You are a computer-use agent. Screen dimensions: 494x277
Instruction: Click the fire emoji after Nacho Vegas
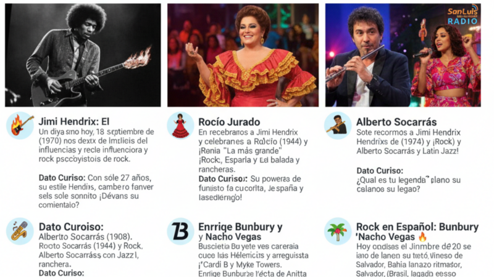coord(422,237)
